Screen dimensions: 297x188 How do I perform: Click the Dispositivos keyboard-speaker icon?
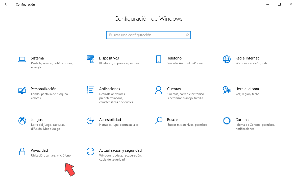coord(90,59)
